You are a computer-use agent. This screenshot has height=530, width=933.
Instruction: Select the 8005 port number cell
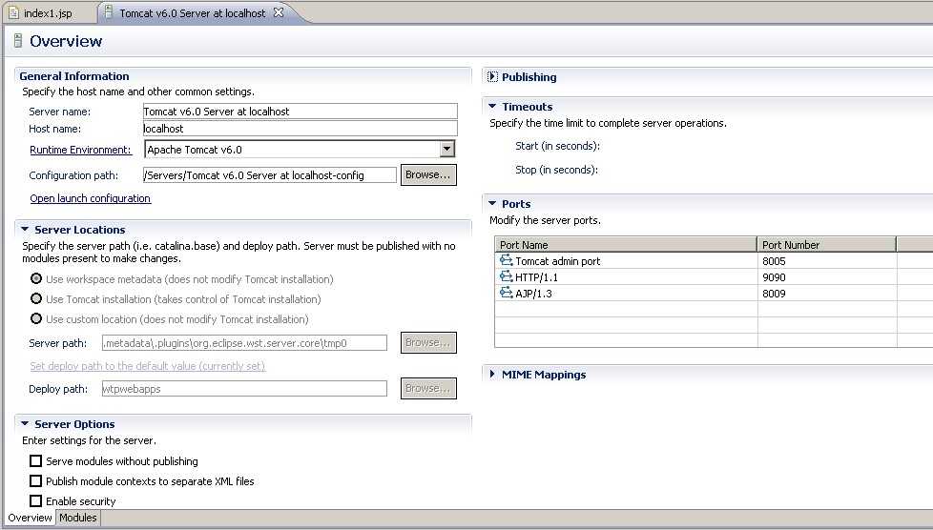(x=826, y=260)
